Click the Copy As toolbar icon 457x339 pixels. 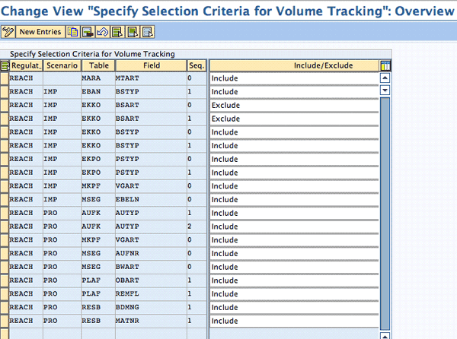click(x=72, y=32)
